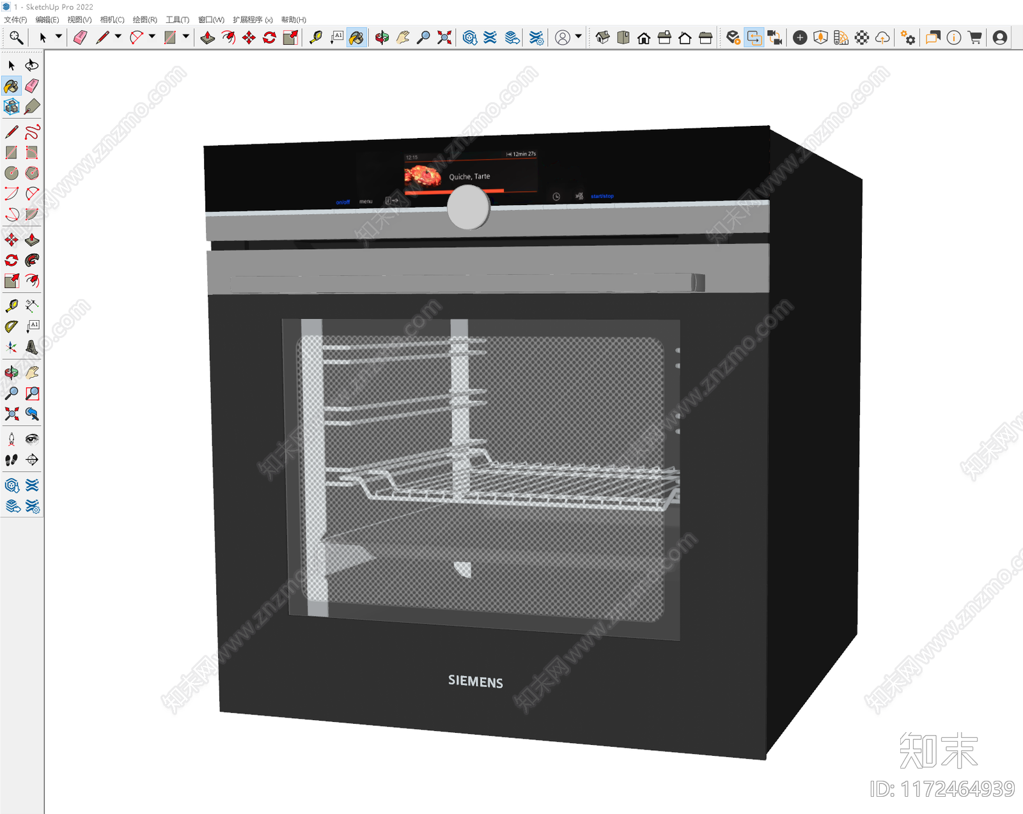This screenshot has width=1023, height=814.
Task: Open the shopping cart icon
Action: click(974, 38)
